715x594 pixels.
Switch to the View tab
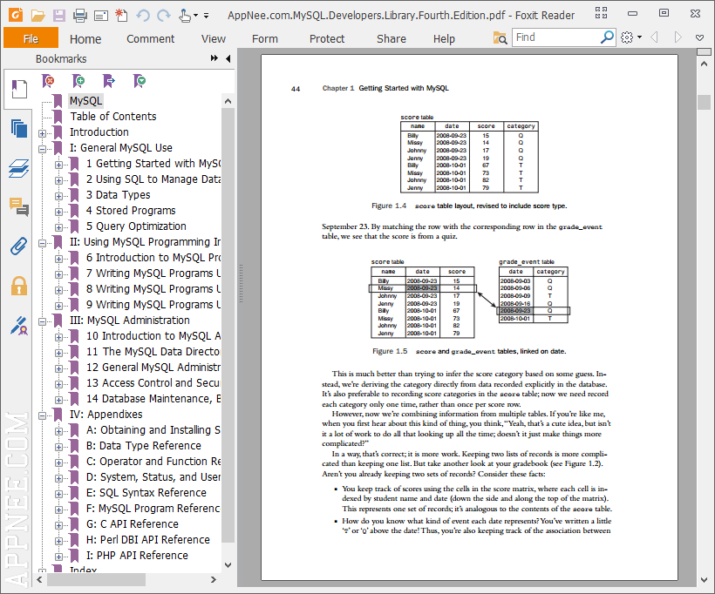coord(214,38)
